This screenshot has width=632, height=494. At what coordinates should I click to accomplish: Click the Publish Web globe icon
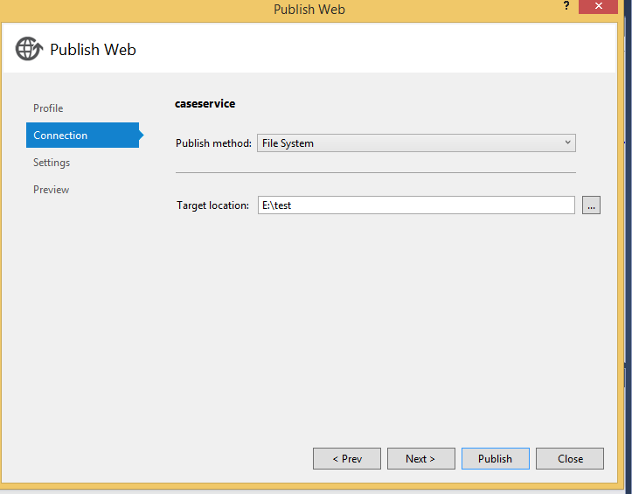[x=29, y=49]
